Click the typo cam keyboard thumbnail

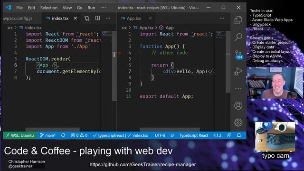[x=275, y=137]
